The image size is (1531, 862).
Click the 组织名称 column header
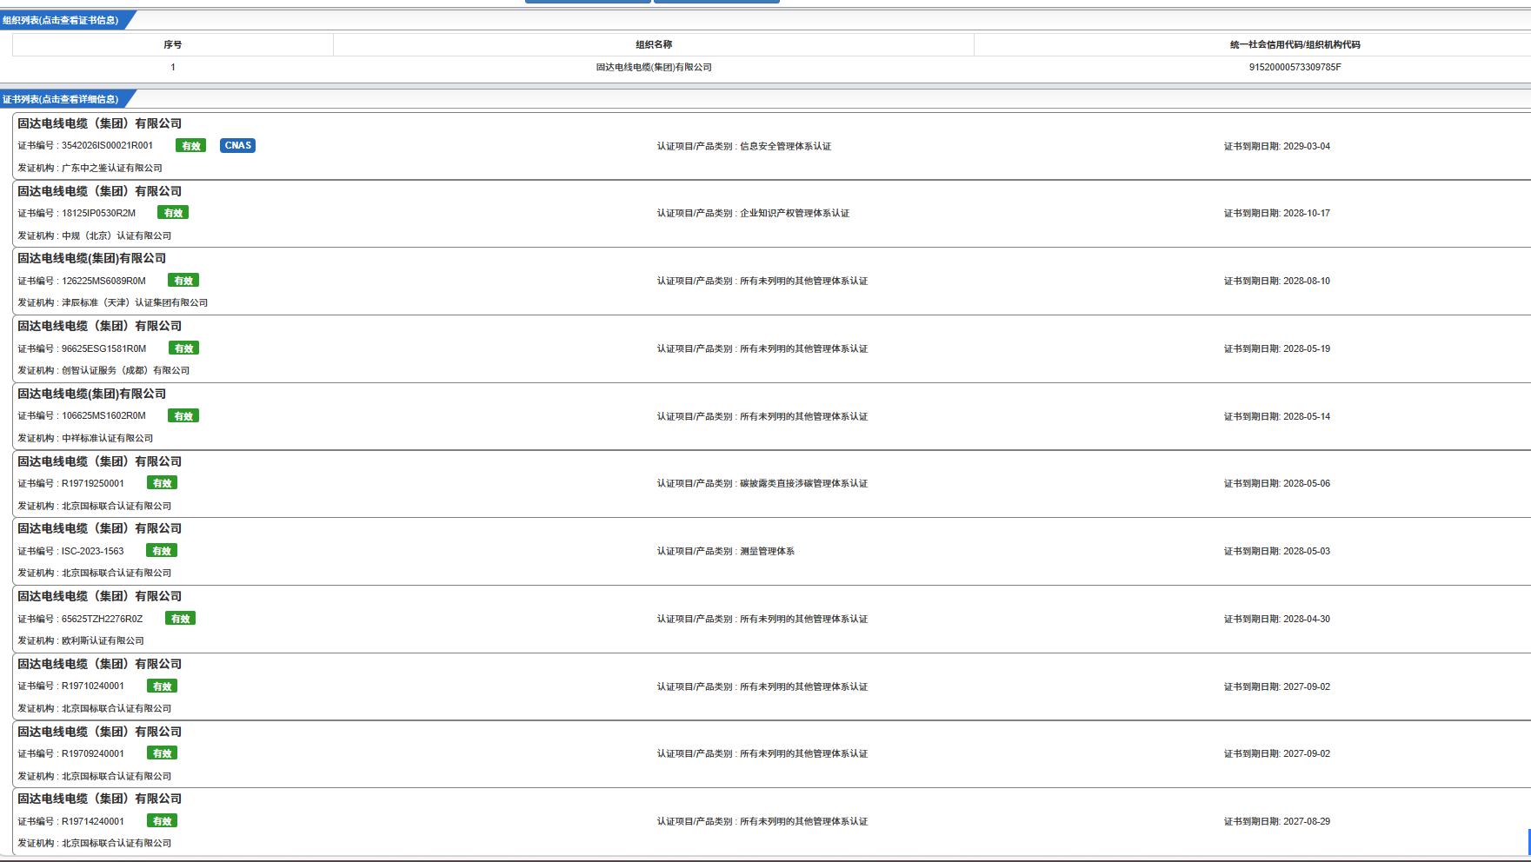pos(654,44)
